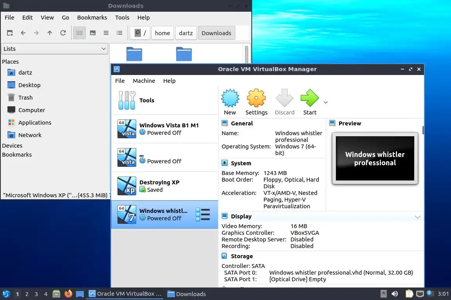Open the Tools menu in Downloads window

coord(122,18)
